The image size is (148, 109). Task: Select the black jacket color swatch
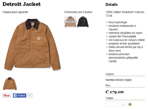click(x=83, y=22)
